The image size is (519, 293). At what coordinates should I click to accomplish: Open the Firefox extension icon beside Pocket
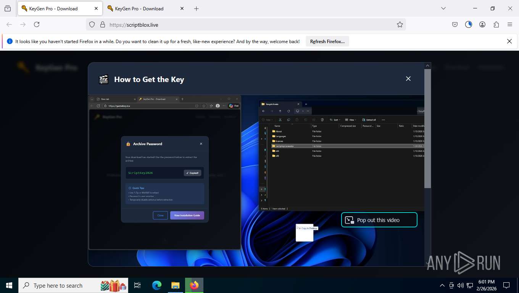pos(469,24)
